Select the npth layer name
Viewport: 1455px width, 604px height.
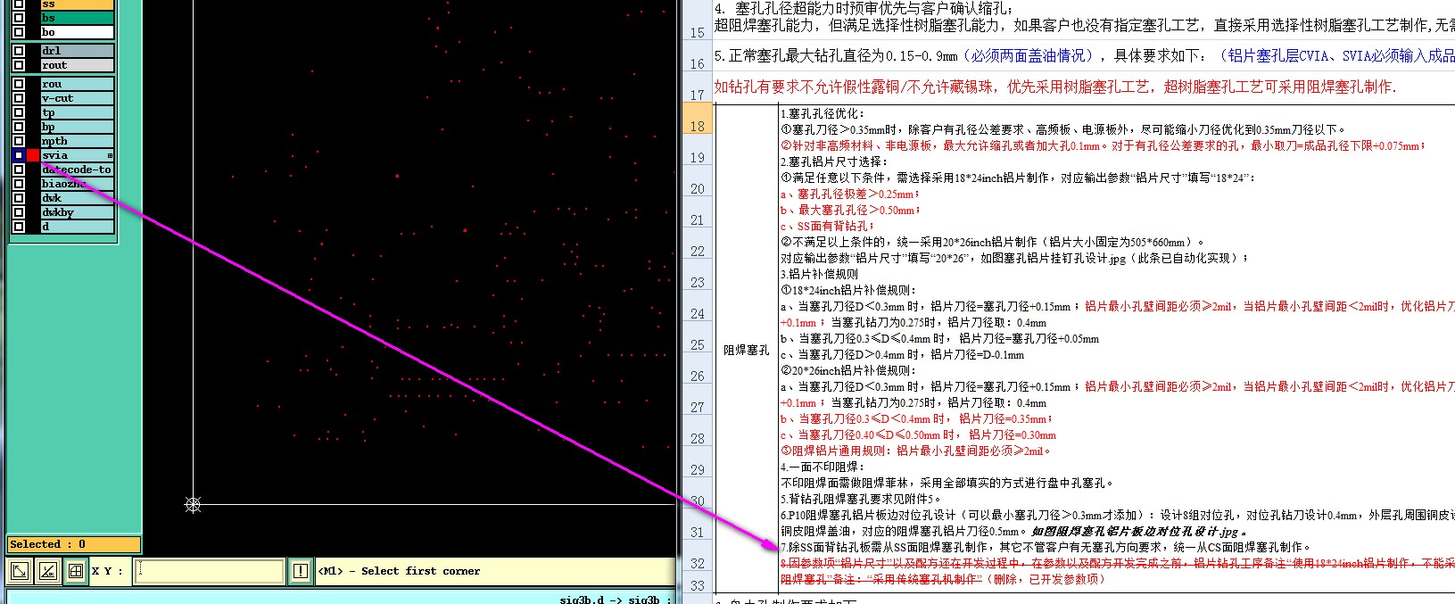pyautogui.click(x=78, y=141)
